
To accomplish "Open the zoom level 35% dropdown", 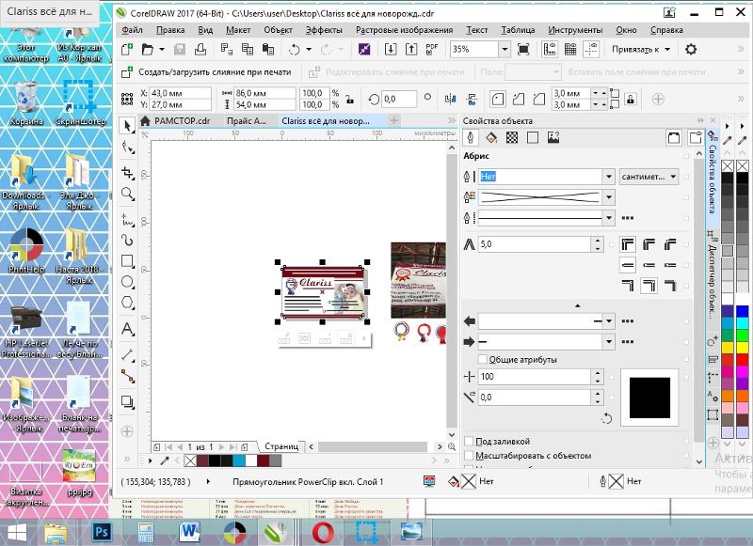I will point(505,49).
